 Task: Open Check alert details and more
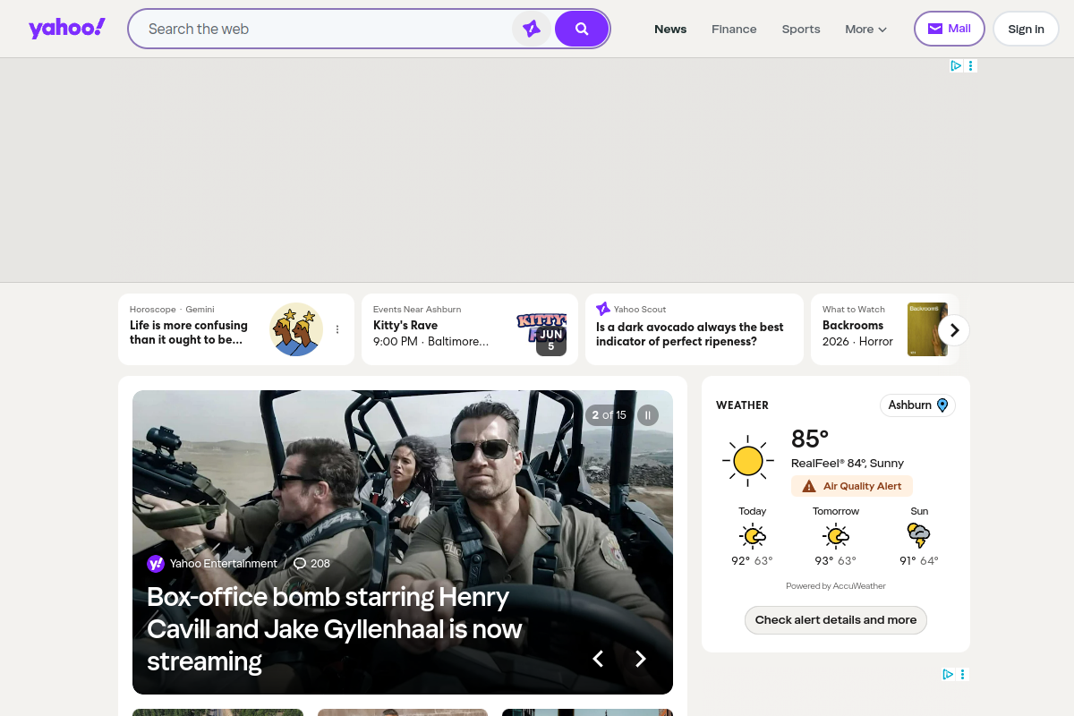click(x=836, y=620)
